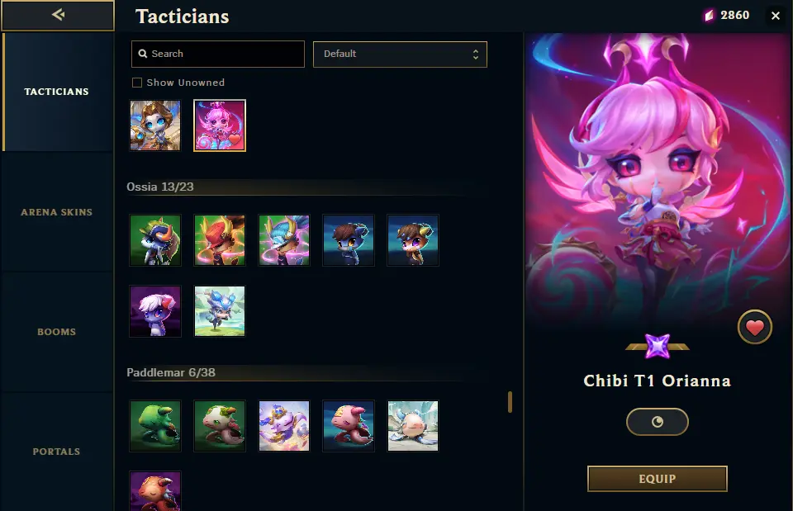Click the back arrow icon

[x=58, y=15]
